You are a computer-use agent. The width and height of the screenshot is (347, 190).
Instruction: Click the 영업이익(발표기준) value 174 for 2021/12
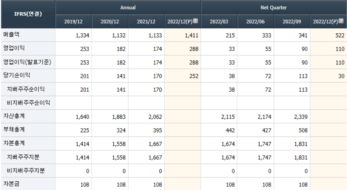tap(157, 63)
